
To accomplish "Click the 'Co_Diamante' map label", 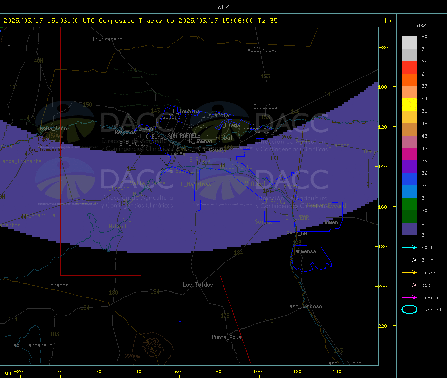I will 45,150.
